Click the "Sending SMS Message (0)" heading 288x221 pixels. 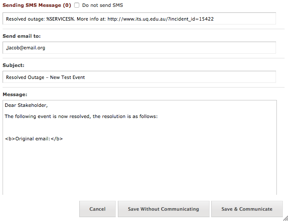37,5
